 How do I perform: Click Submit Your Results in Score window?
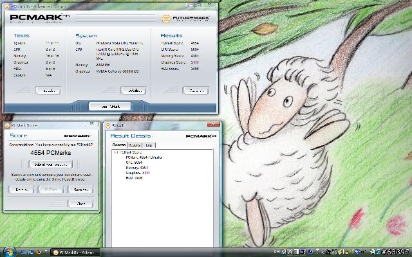point(50,164)
